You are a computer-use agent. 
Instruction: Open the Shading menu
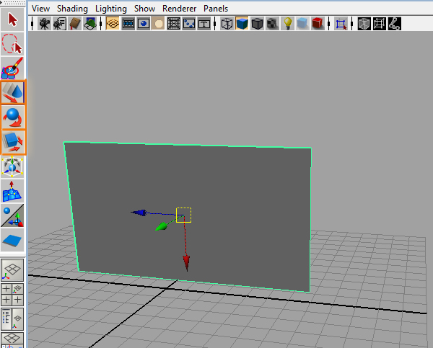pos(72,9)
